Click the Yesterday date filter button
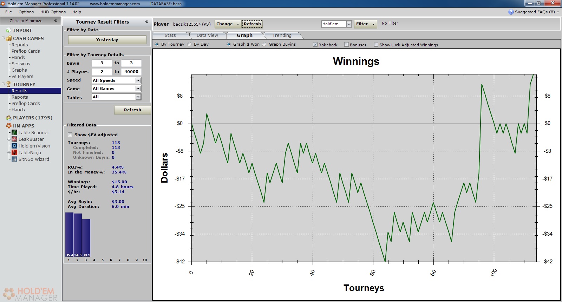 [x=107, y=40]
